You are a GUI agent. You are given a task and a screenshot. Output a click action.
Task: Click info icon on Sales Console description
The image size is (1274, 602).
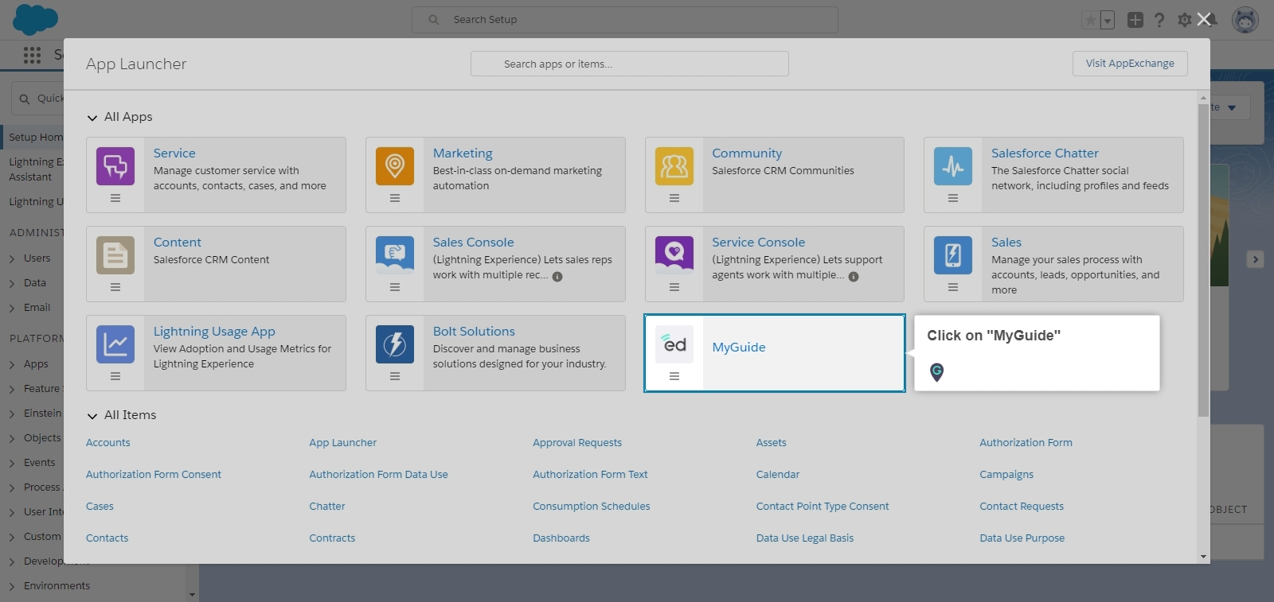557,277
